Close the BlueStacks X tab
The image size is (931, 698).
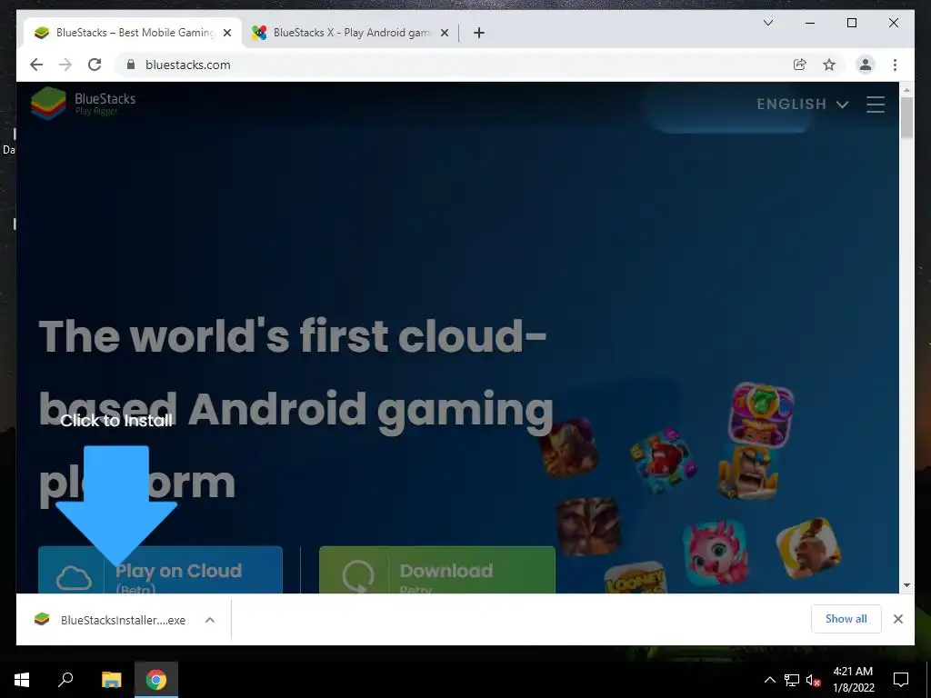click(x=444, y=33)
